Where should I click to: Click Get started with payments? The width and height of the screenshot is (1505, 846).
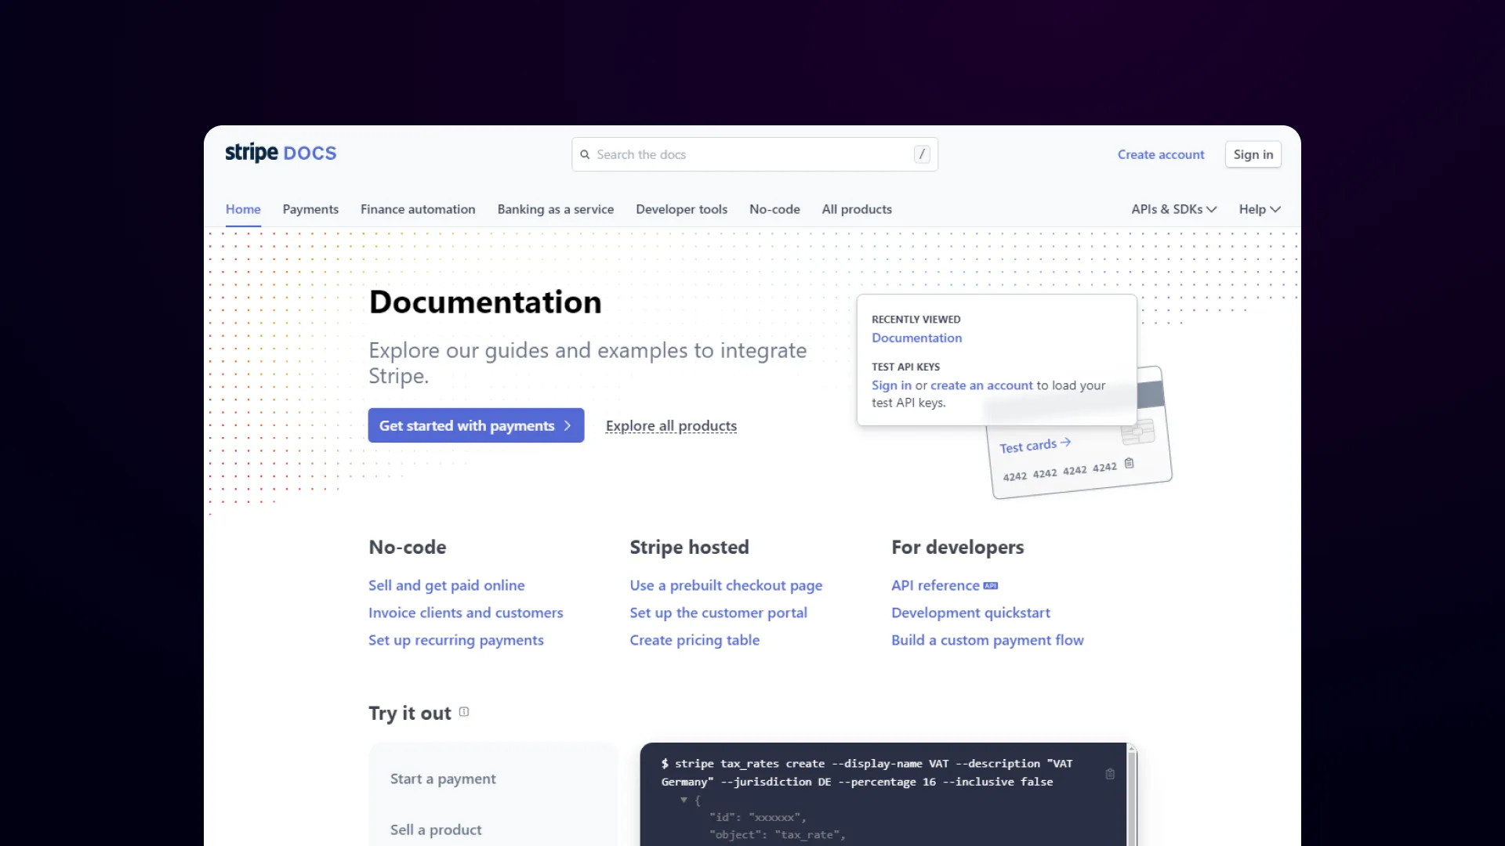[475, 425]
